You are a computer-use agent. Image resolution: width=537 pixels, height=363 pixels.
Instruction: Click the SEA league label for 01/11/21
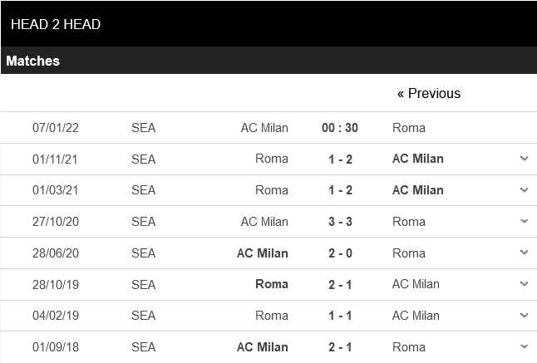tap(143, 159)
